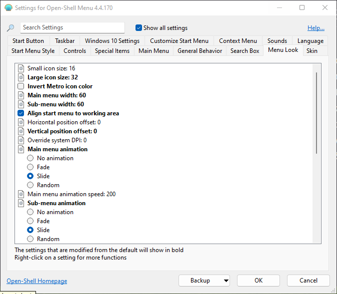Open the Controls tab
Screen dimensions: 337x294
[x=75, y=51]
